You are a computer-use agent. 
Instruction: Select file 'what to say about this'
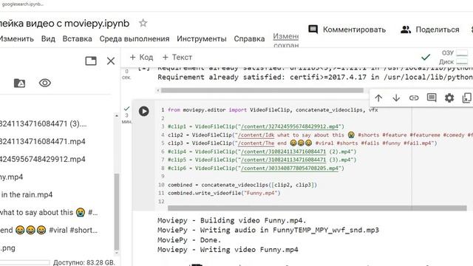pyautogui.click(x=49, y=212)
